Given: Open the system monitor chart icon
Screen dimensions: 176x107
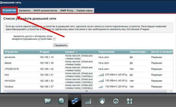Looking at the screenshot, I should pos(48,101).
